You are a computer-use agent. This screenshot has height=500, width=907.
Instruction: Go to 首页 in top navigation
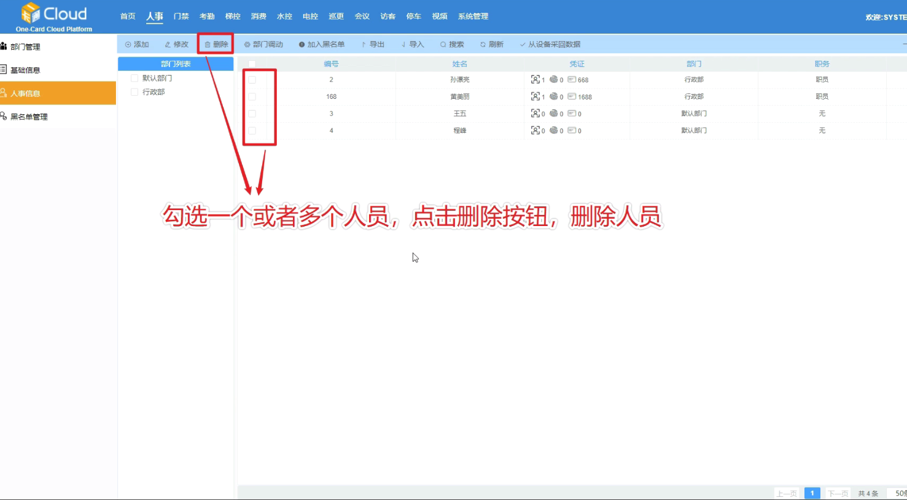coord(128,17)
